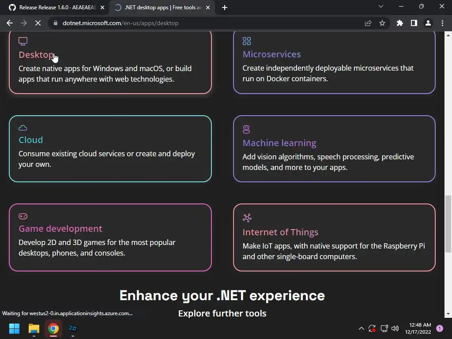Click the Cloud card description text
452x339 pixels.
tap(107, 159)
